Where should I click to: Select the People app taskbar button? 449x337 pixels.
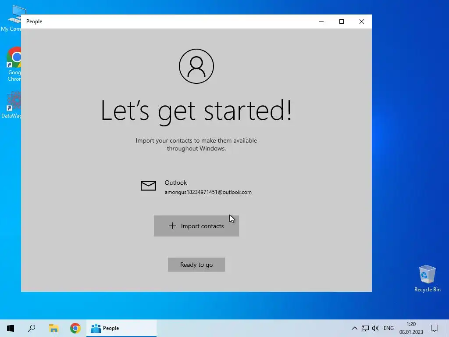pos(121,328)
